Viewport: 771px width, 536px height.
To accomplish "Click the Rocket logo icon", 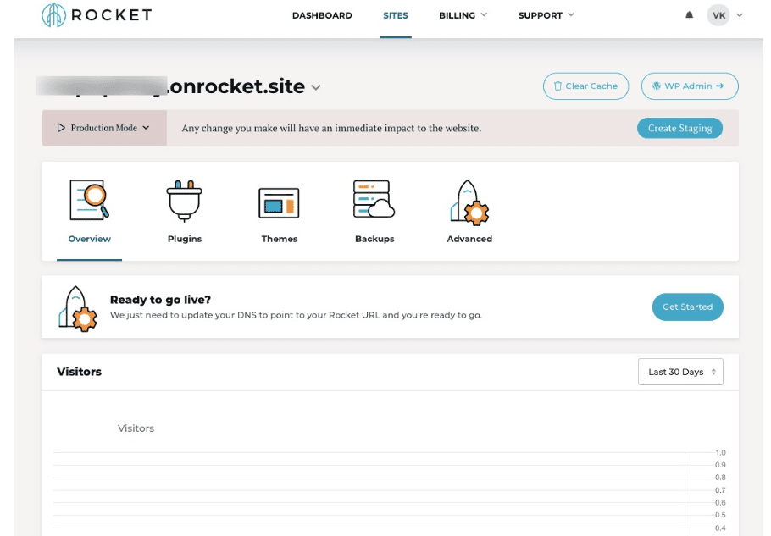I will tap(53, 14).
